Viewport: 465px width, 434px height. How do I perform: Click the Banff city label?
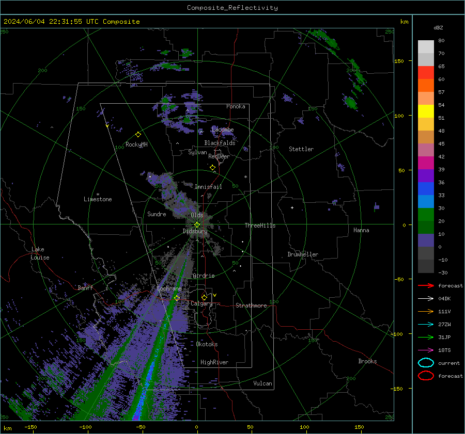click(85, 287)
